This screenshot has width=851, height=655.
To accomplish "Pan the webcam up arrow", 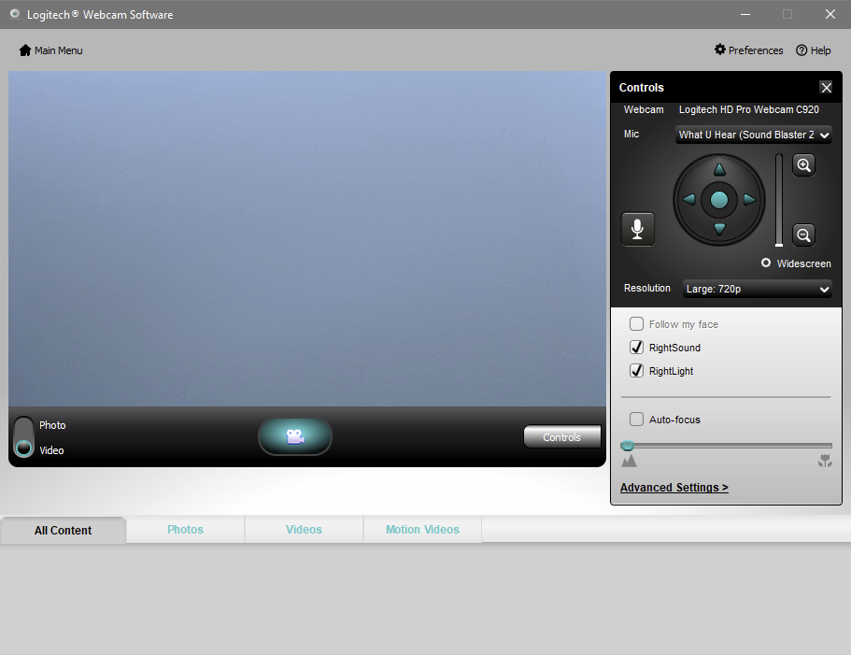I will (719, 170).
